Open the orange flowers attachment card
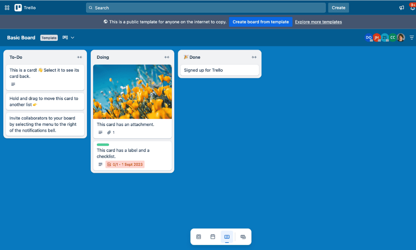The image size is (416, 250). point(132,92)
